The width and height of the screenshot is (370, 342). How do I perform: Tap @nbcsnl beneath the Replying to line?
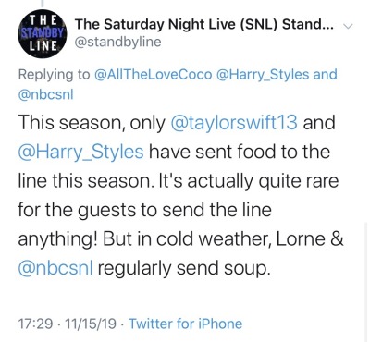coord(46,95)
